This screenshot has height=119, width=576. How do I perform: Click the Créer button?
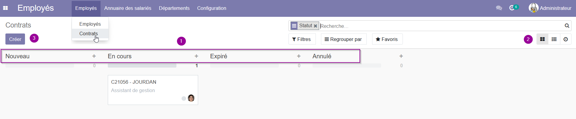(15, 39)
